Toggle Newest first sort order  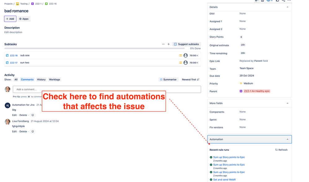pos(190,79)
